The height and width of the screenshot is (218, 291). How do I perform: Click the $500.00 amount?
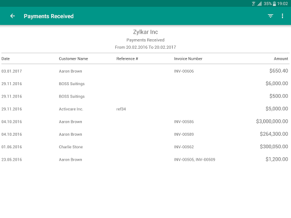[278, 96]
